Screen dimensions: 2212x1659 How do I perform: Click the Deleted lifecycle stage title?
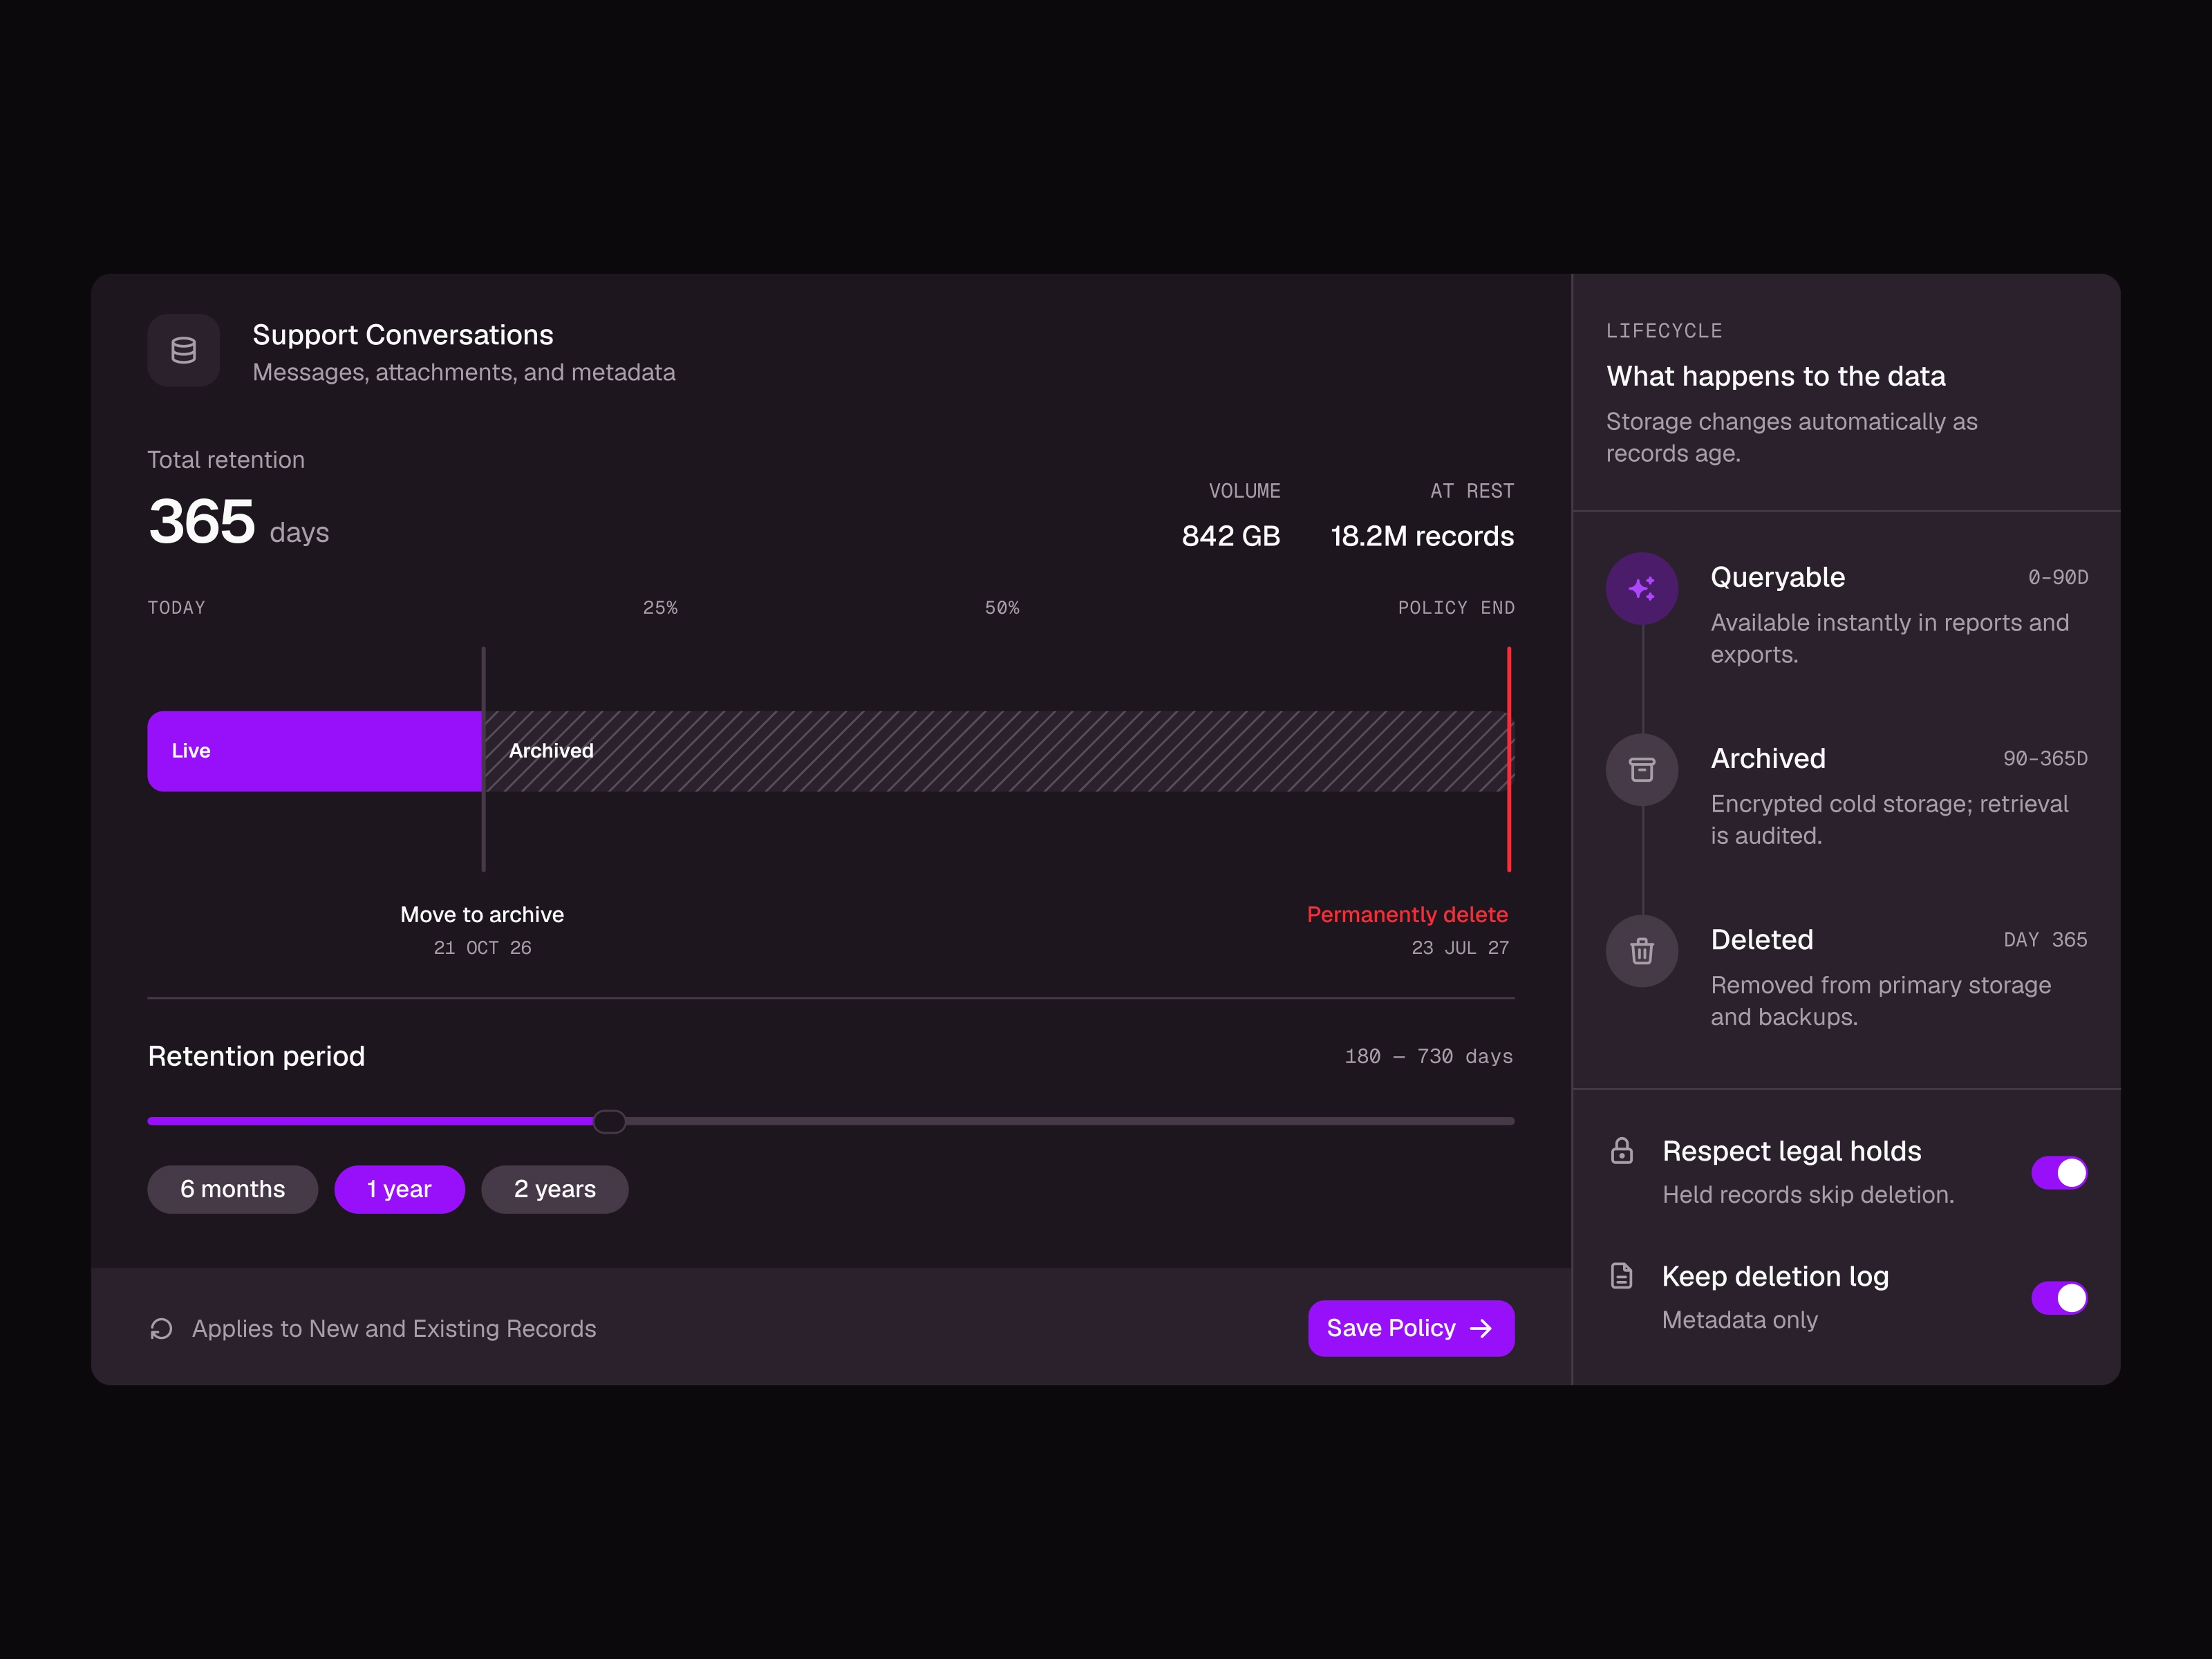(1762, 940)
